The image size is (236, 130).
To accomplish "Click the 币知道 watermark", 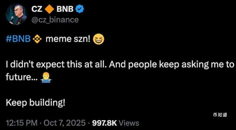I will (x=220, y=115).
